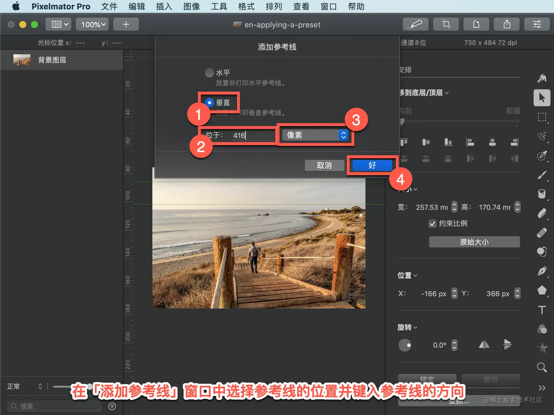Image resolution: width=554 pixels, height=415 pixels.
Task: Open the 格式 menu
Action: click(x=246, y=6)
